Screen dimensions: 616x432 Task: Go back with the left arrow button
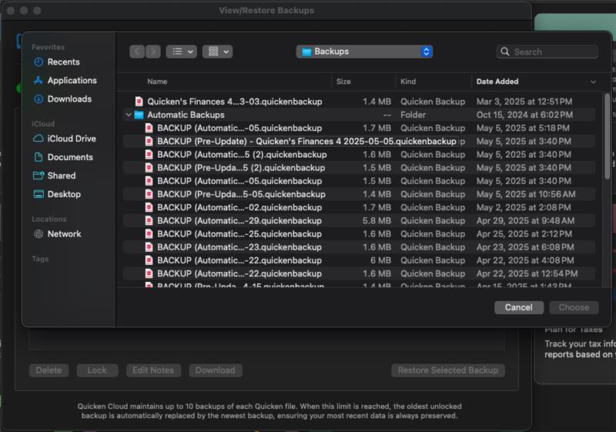point(137,52)
